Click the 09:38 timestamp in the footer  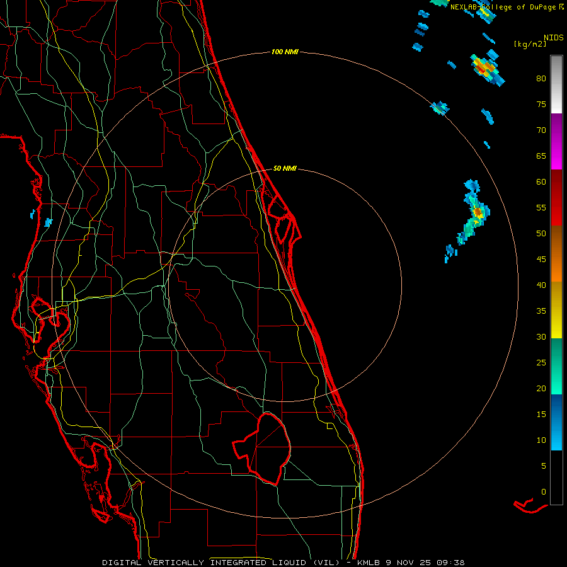click(450, 563)
